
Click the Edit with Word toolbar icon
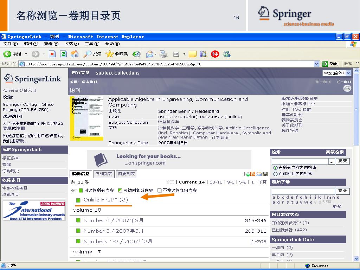coord(176,54)
